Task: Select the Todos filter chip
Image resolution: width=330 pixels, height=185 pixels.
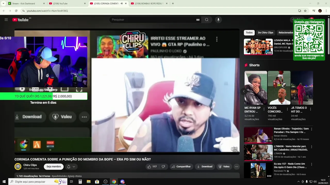Action: 249,33
